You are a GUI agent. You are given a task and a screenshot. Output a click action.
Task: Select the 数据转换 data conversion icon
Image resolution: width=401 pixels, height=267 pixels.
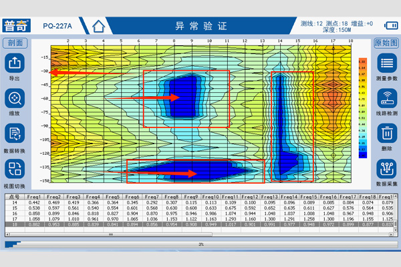[x=15, y=136]
